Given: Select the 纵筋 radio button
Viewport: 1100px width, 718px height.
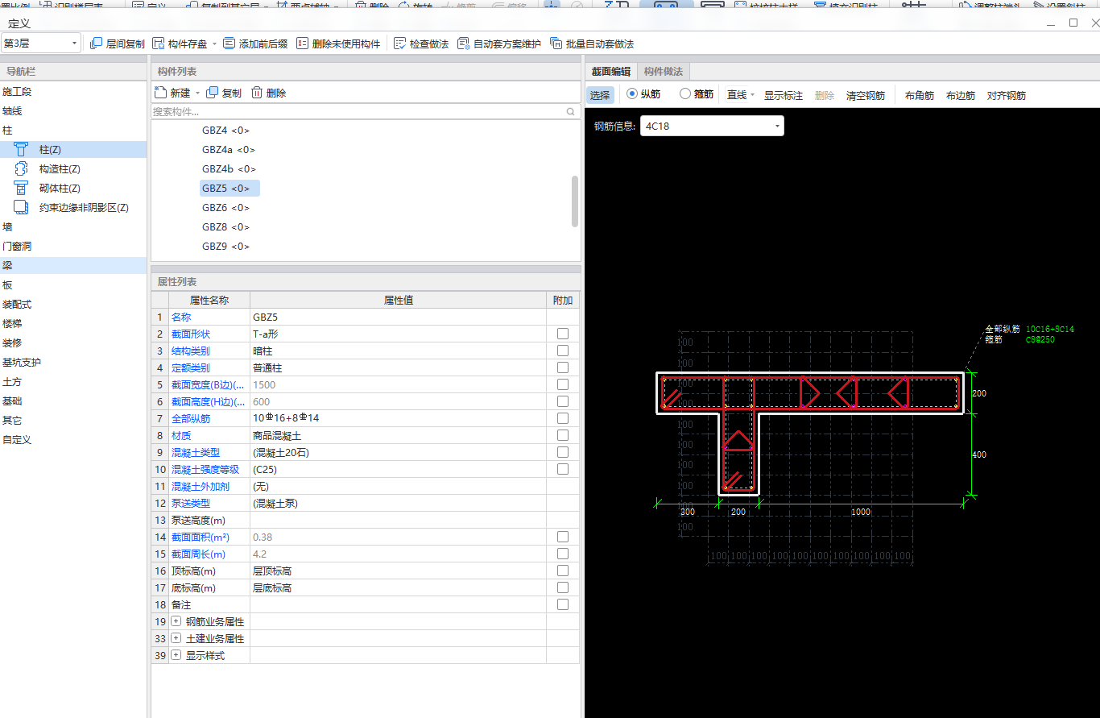Looking at the screenshot, I should (x=632, y=94).
